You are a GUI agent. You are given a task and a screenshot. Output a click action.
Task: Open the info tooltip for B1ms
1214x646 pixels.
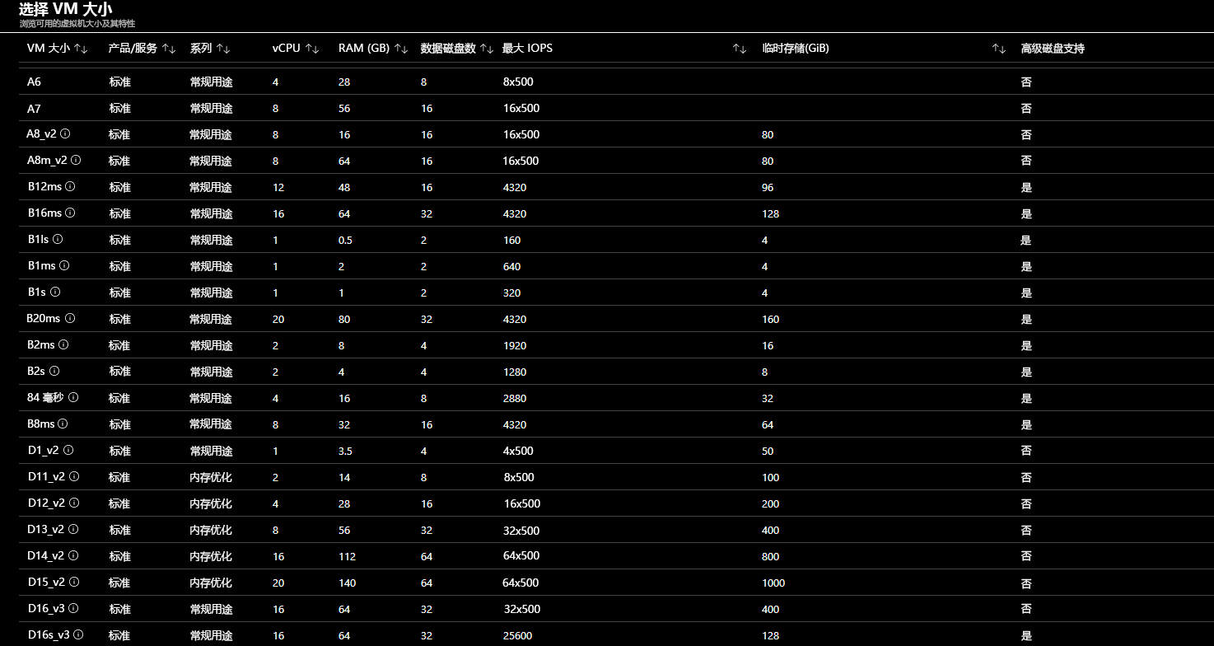click(66, 265)
